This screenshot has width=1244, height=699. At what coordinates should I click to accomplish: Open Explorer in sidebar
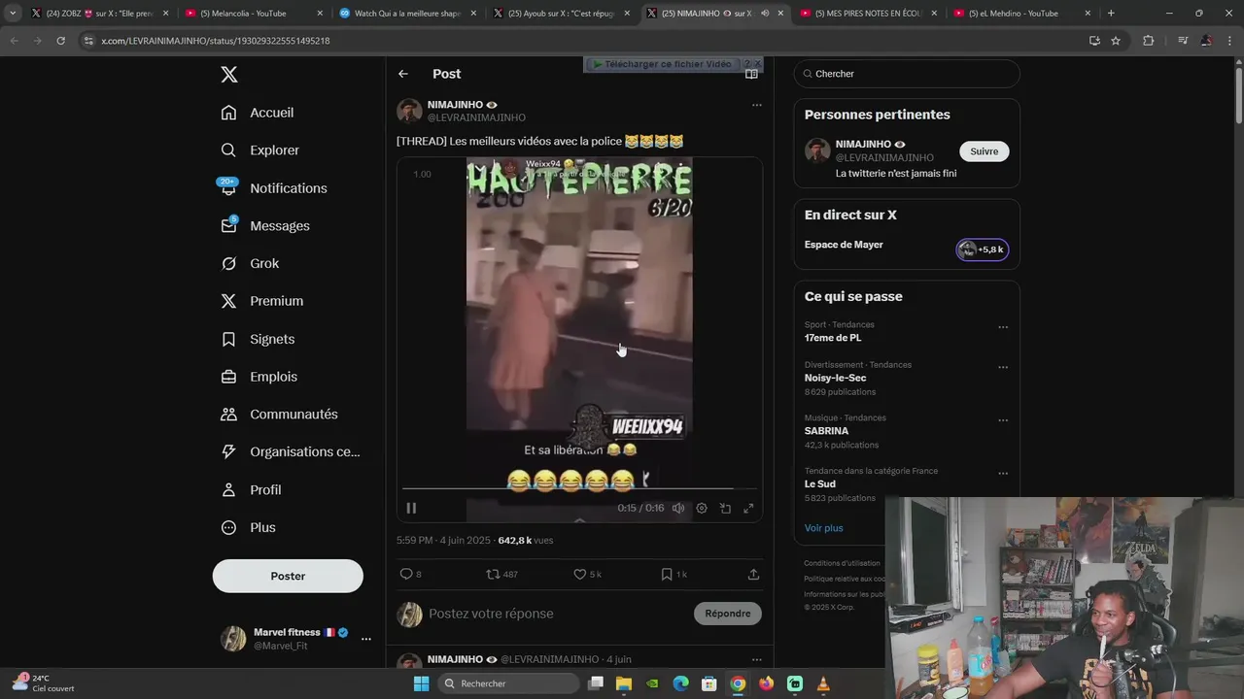click(259, 150)
